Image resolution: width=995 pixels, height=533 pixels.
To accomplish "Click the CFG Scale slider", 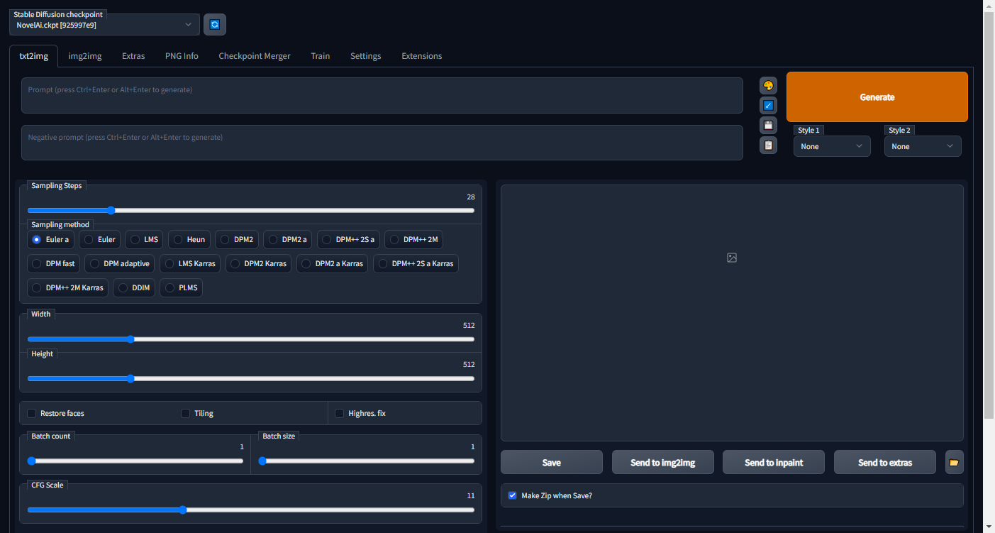I will pos(251,510).
